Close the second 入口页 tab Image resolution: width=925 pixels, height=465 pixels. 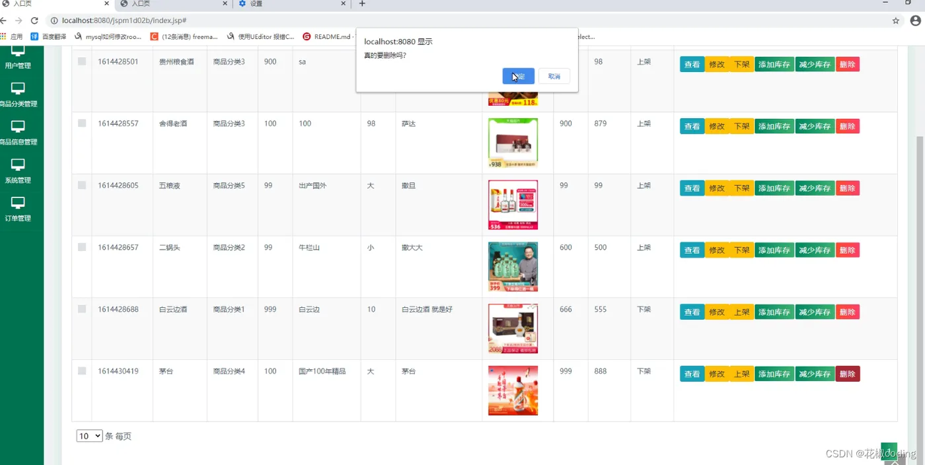[225, 4]
